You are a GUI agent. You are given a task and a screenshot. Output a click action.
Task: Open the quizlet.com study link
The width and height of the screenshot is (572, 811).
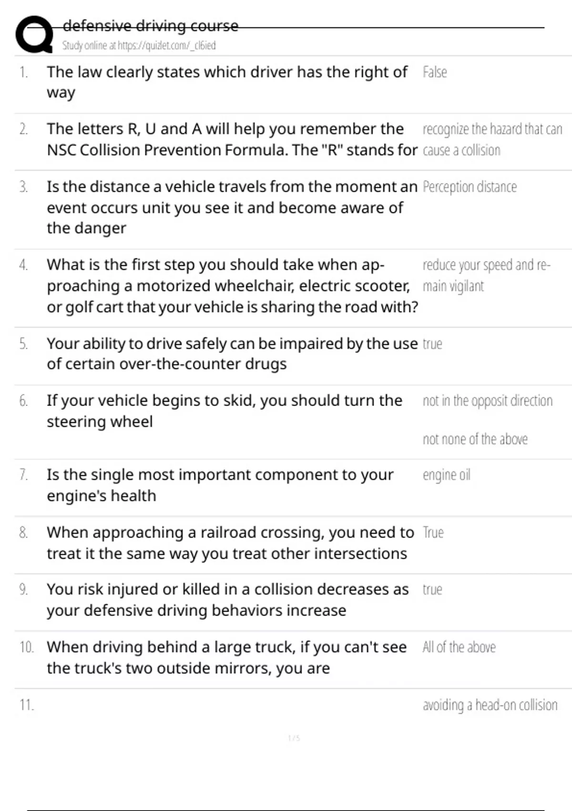pyautogui.click(x=139, y=46)
